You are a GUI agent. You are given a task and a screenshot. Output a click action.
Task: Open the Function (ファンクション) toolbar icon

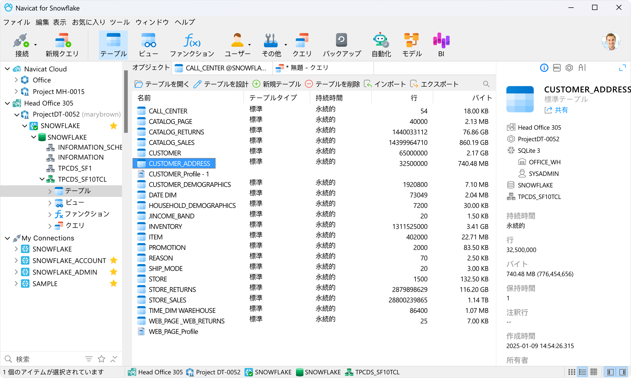pos(192,45)
